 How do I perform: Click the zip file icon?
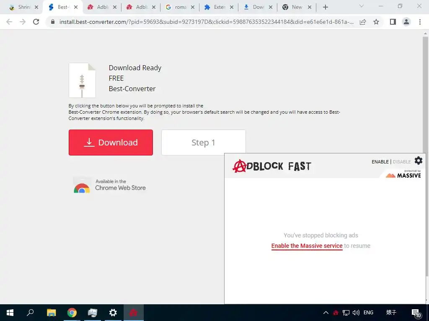(x=82, y=80)
